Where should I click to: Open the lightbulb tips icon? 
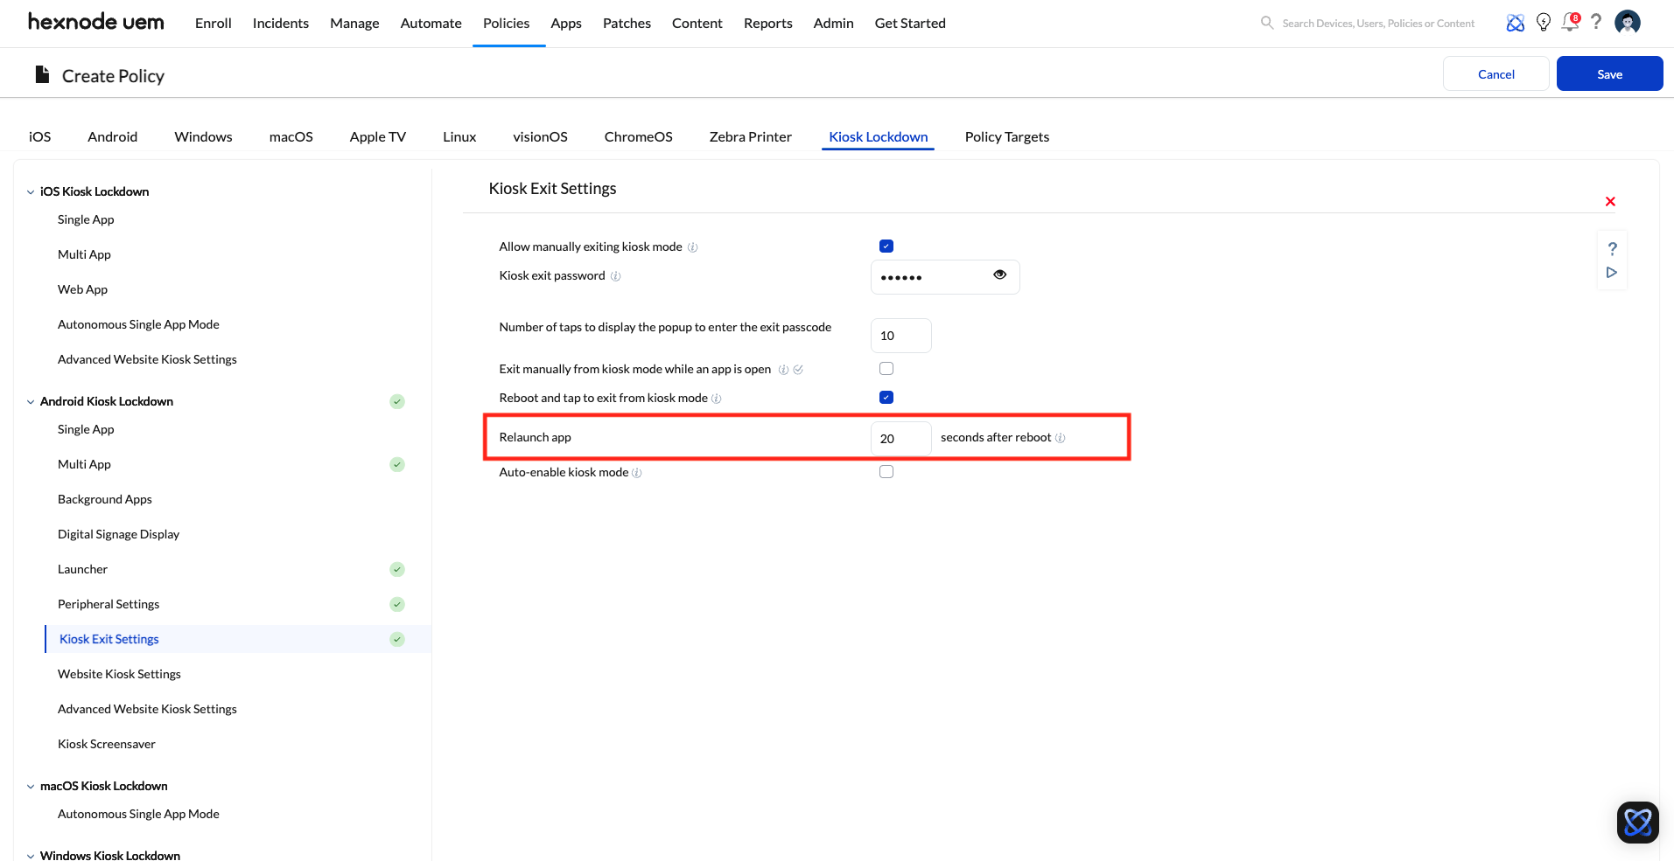(x=1544, y=23)
